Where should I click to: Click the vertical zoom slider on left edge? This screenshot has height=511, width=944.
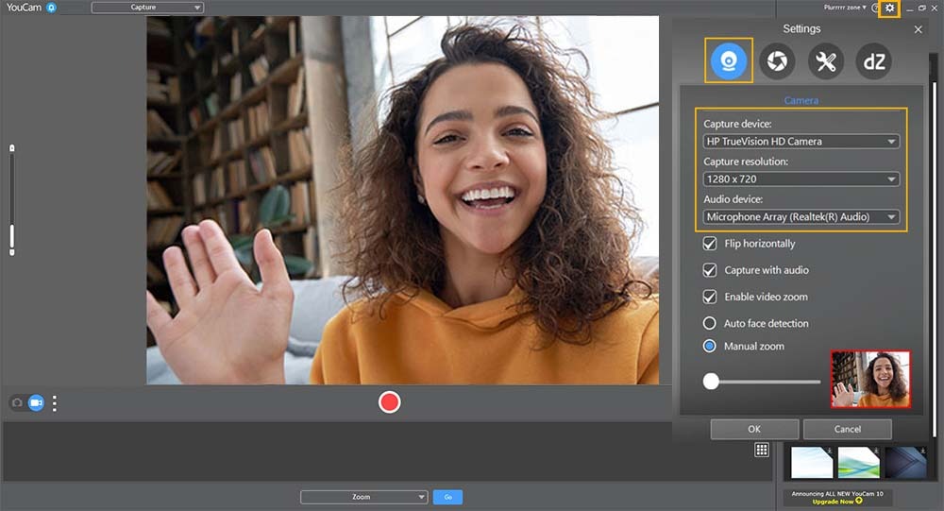(11, 200)
